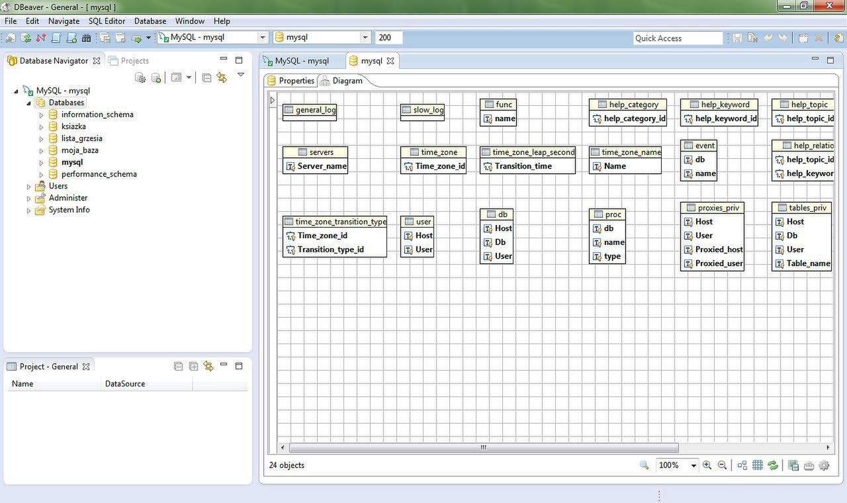847x503 pixels.
Task: Click the Disconnect icon with red arrows
Action: (x=42, y=38)
